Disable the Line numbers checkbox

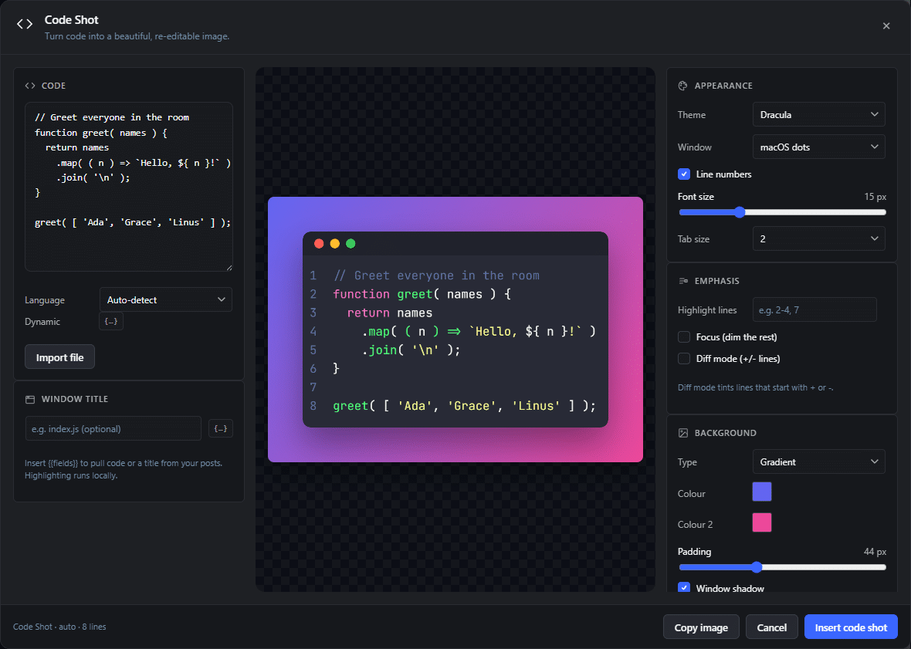(x=684, y=174)
